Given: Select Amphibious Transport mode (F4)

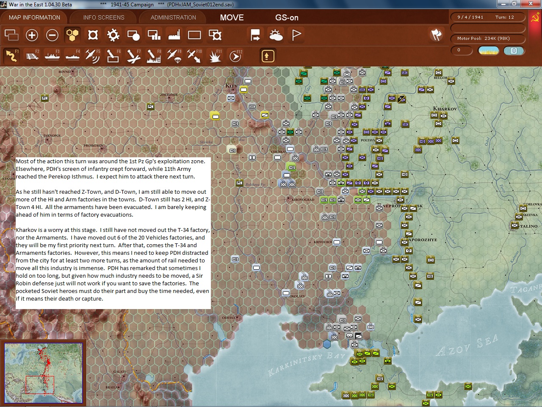Looking at the screenshot, I should (x=72, y=56).
